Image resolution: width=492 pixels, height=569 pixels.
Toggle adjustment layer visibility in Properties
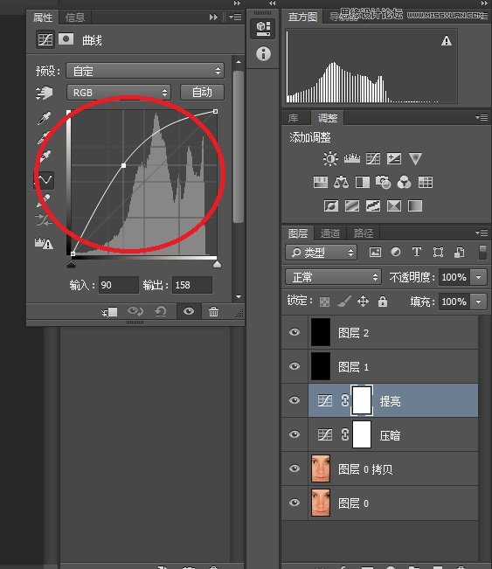point(189,311)
